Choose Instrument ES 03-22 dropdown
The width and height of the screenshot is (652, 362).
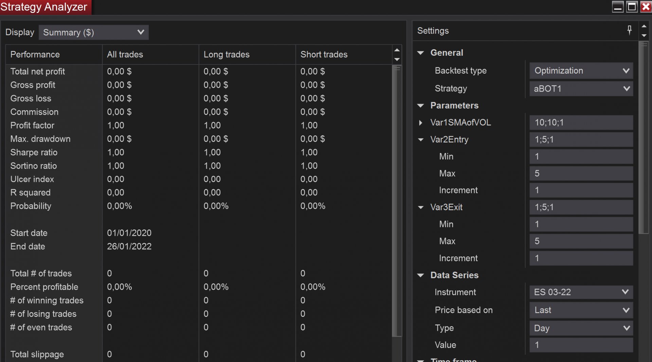pos(581,292)
